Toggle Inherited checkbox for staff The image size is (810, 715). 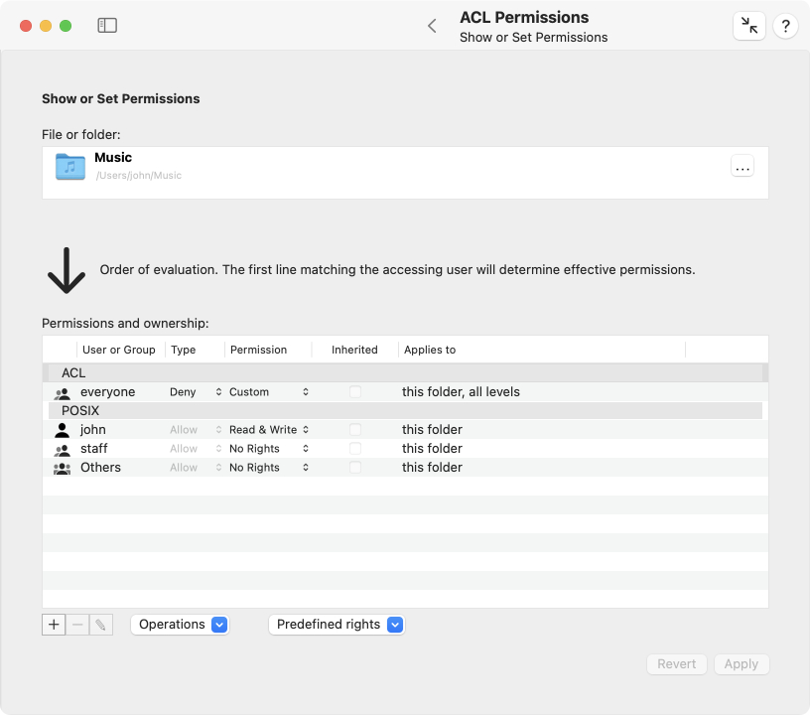point(355,449)
